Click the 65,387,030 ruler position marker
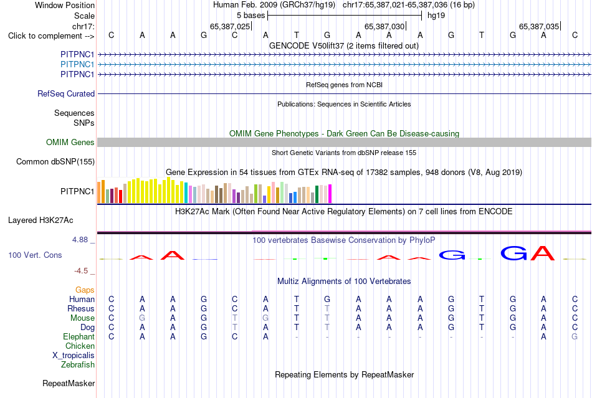The image size is (592, 398). 384,26
